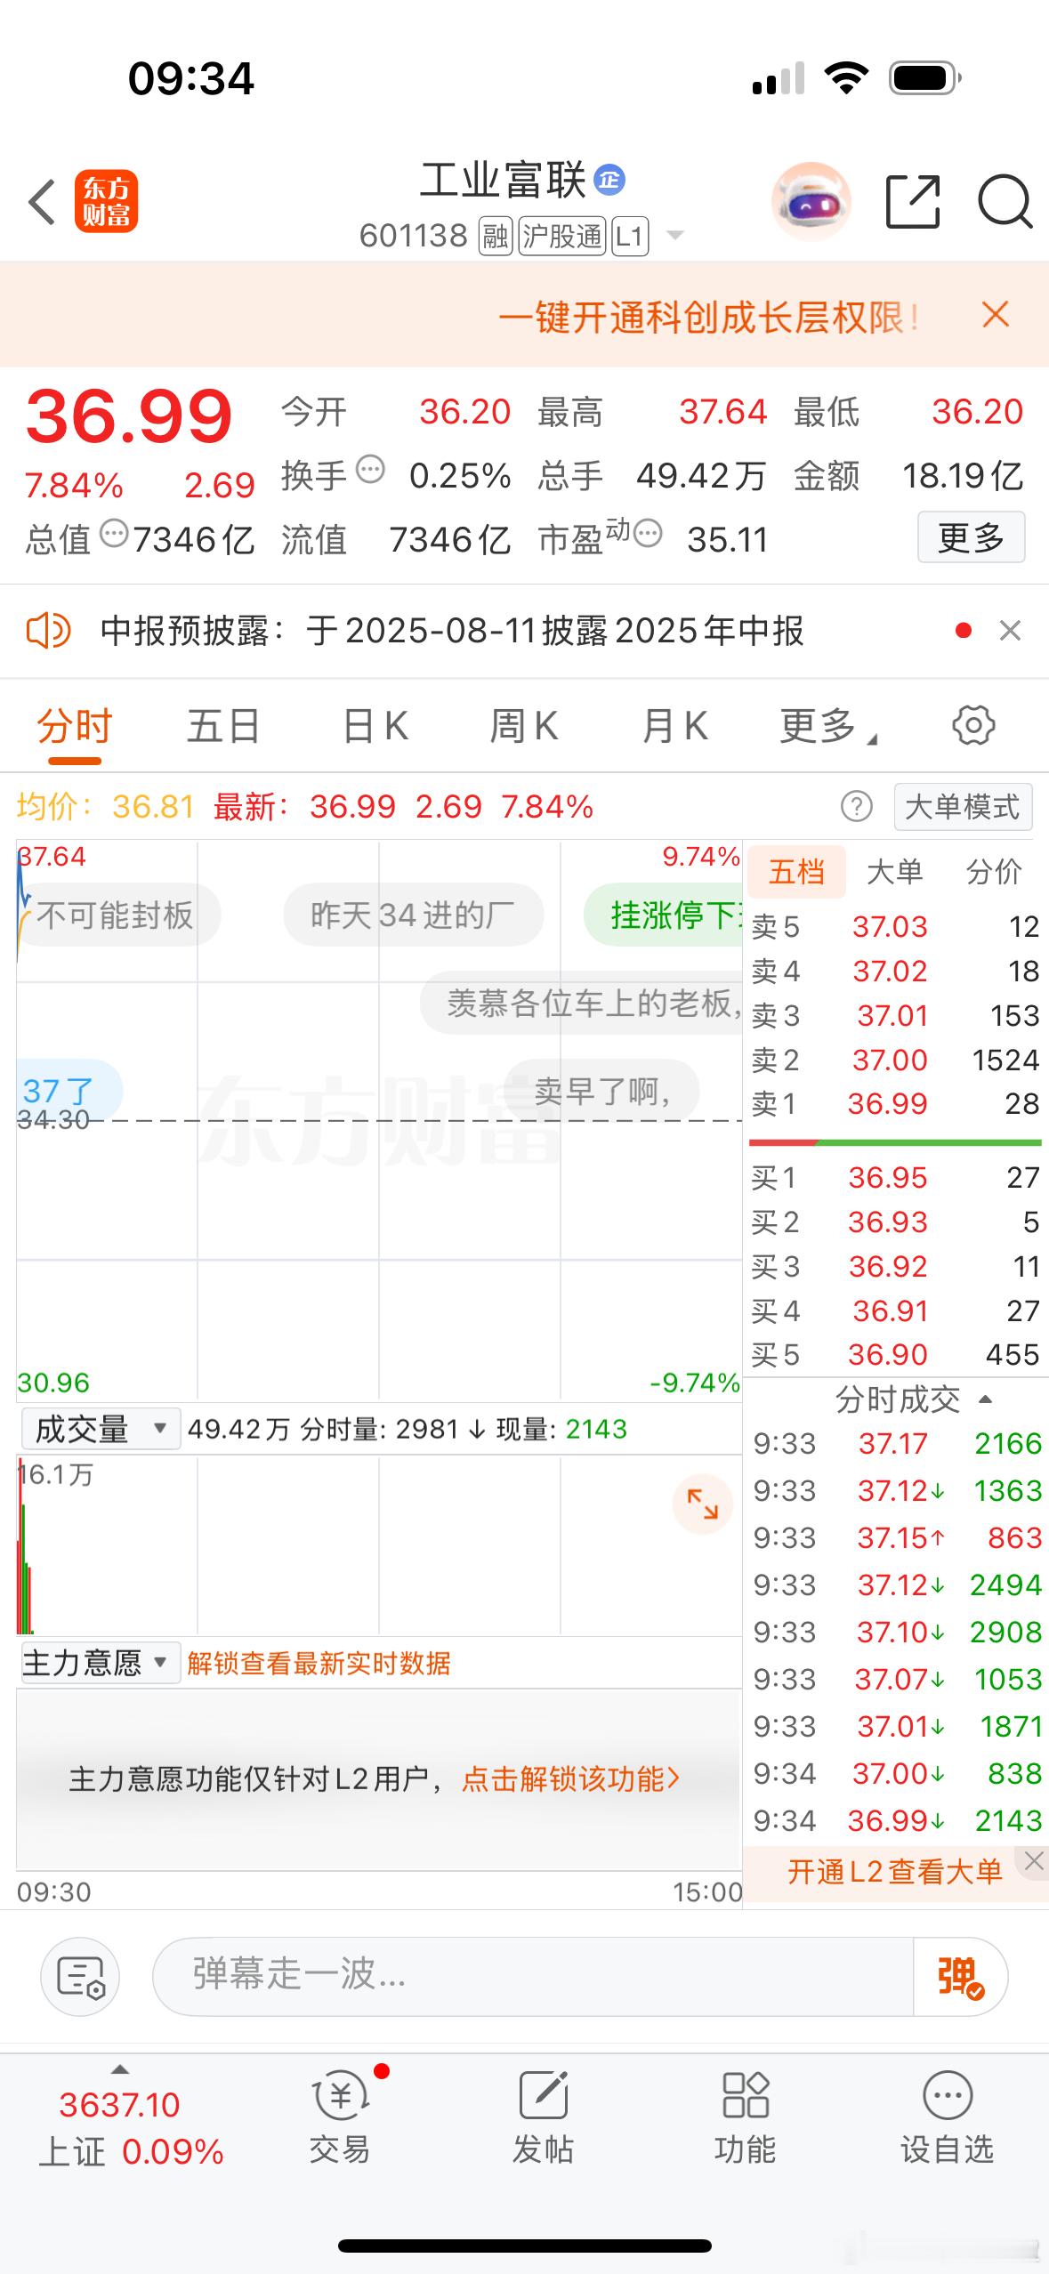Tap the info icon next to 市盈动
Image resolution: width=1049 pixels, height=2274 pixels.
point(648,533)
